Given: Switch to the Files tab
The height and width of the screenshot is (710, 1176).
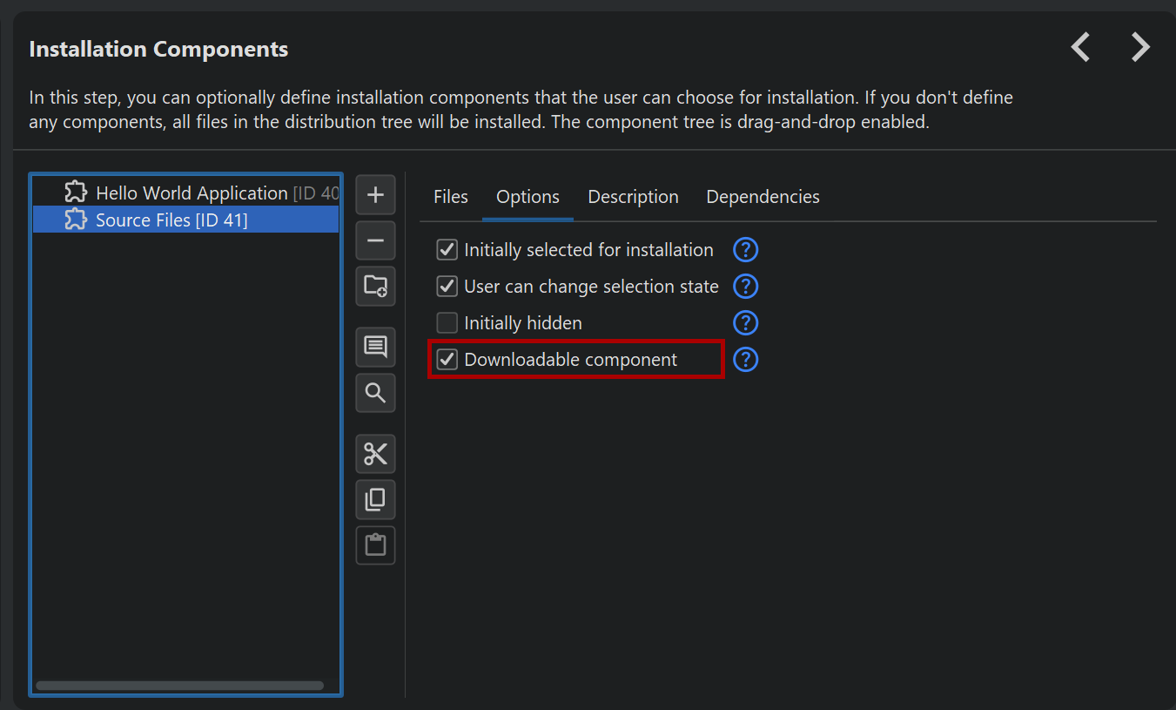Looking at the screenshot, I should 451,197.
